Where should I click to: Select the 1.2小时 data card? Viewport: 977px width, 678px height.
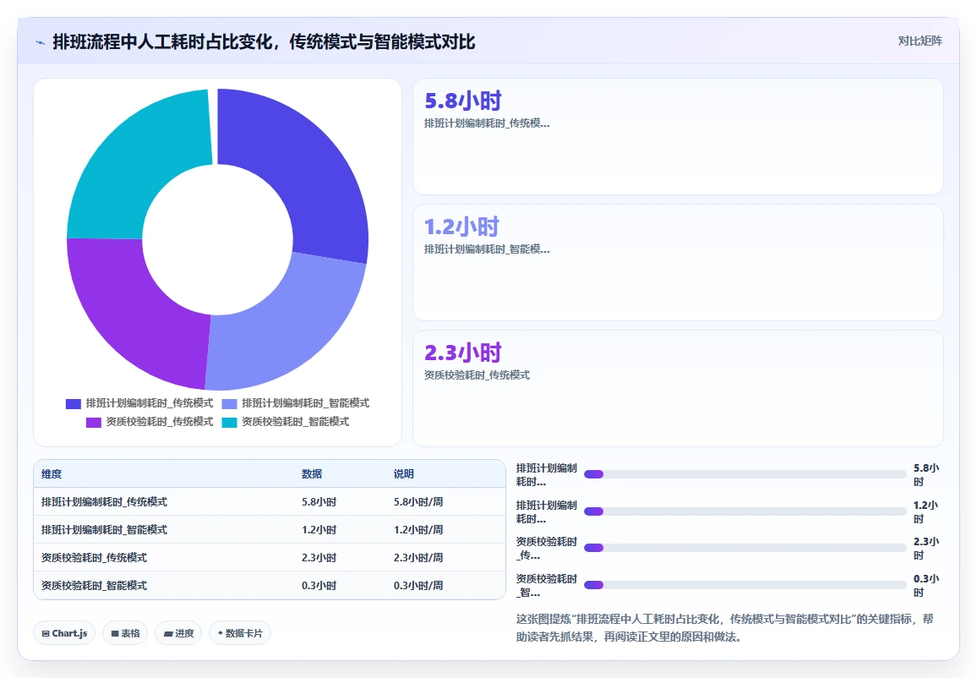[x=678, y=262]
